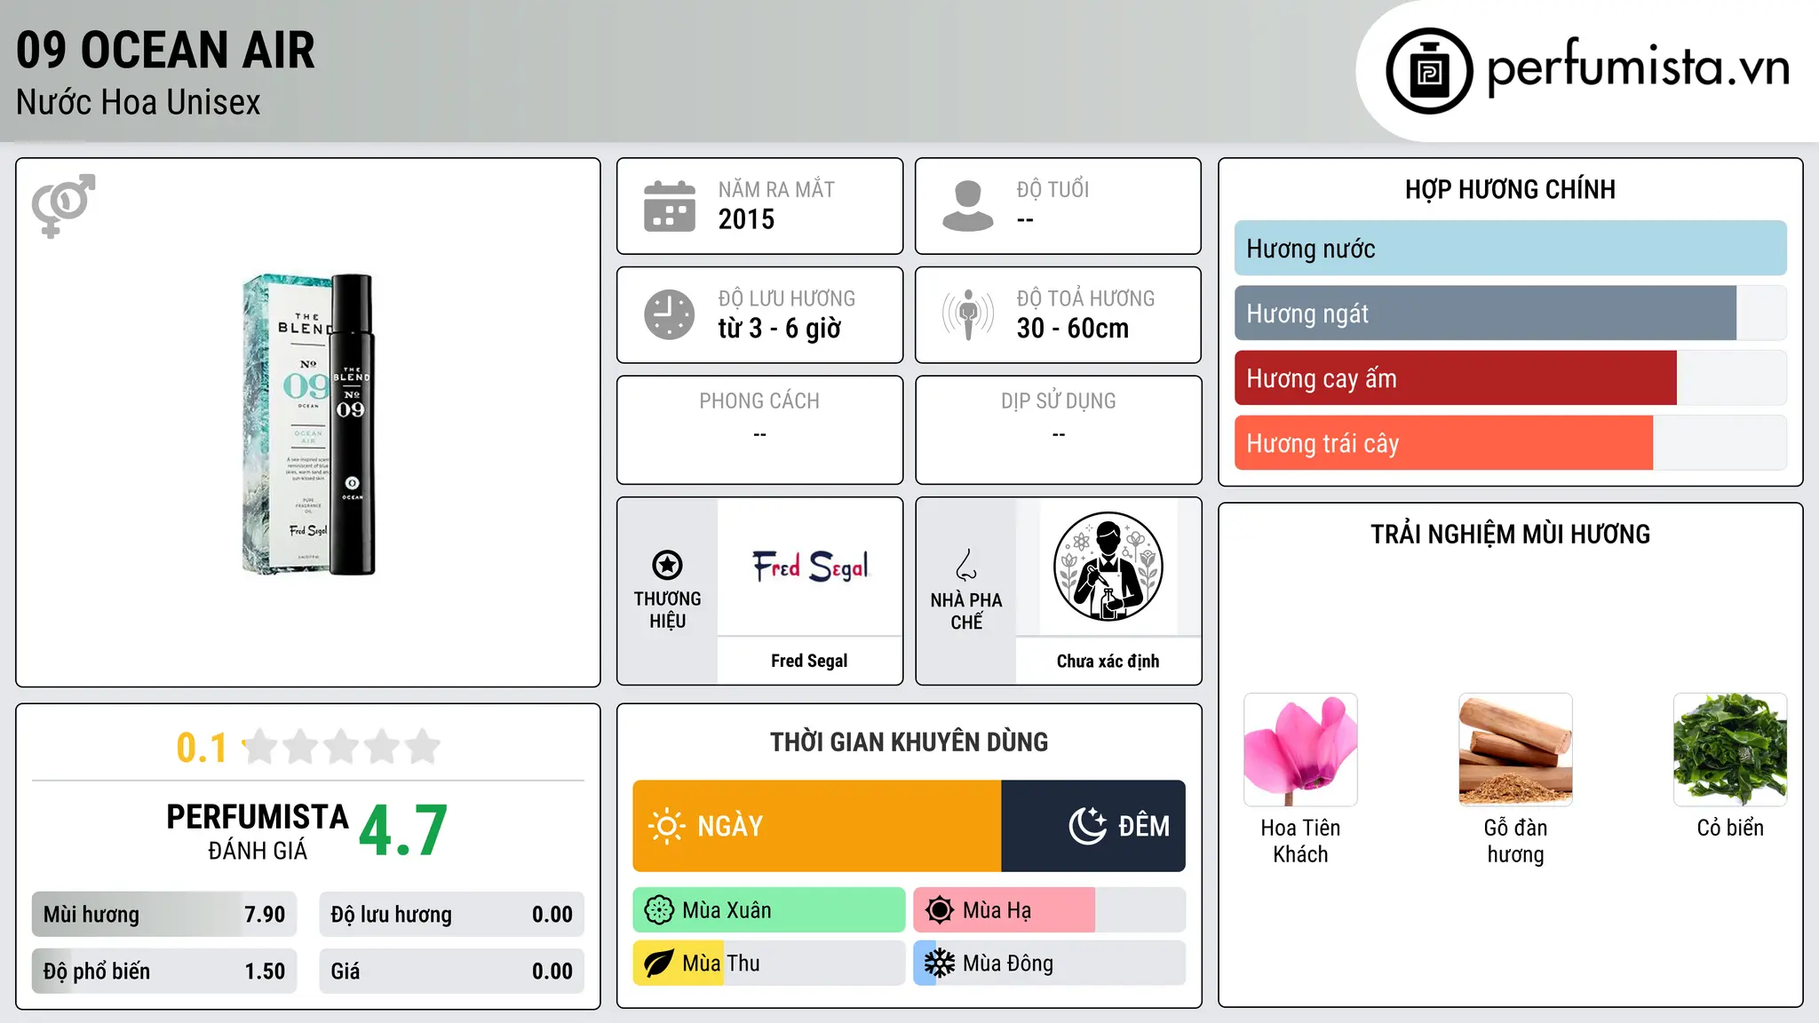Viewport: 1819px width, 1023px height.
Task: Click the Nước Hoa Unisex subtitle
Action: coord(139,103)
